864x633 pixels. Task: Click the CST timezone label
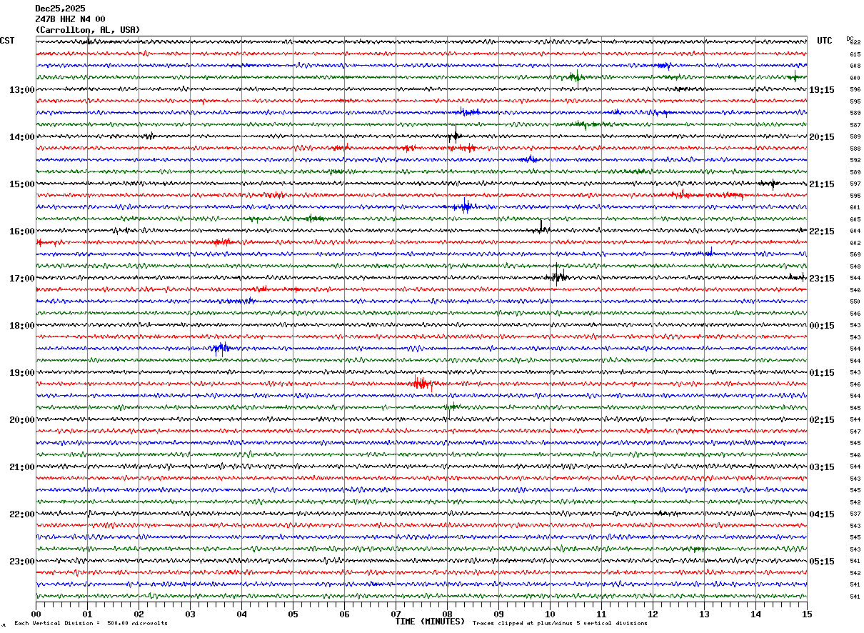(x=7, y=41)
